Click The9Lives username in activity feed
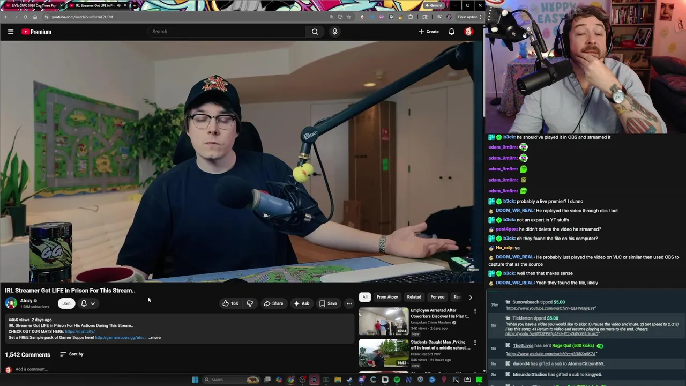Screen dimensions: 686x386 pyautogui.click(x=523, y=346)
